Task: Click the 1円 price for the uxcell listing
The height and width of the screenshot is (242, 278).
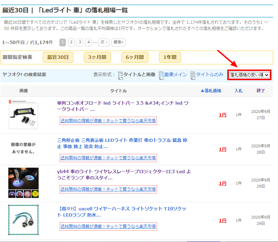Action: [222, 221]
